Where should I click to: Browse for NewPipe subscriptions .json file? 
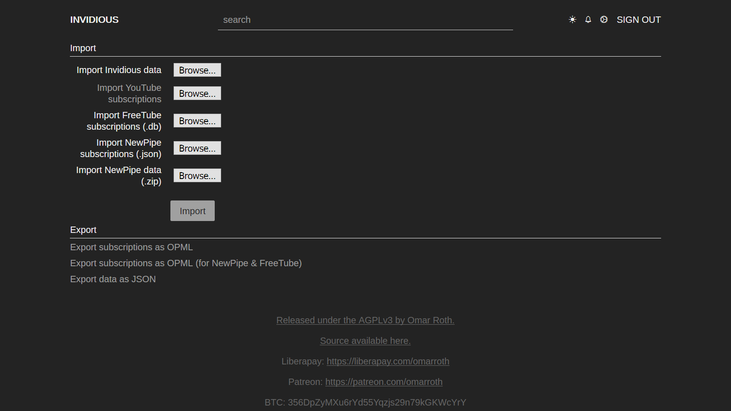point(197,148)
